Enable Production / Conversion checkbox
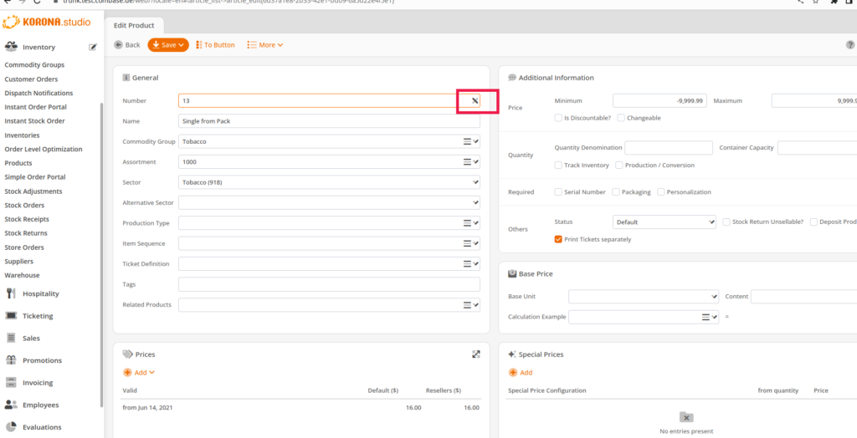This screenshot has width=857, height=438. (619, 165)
